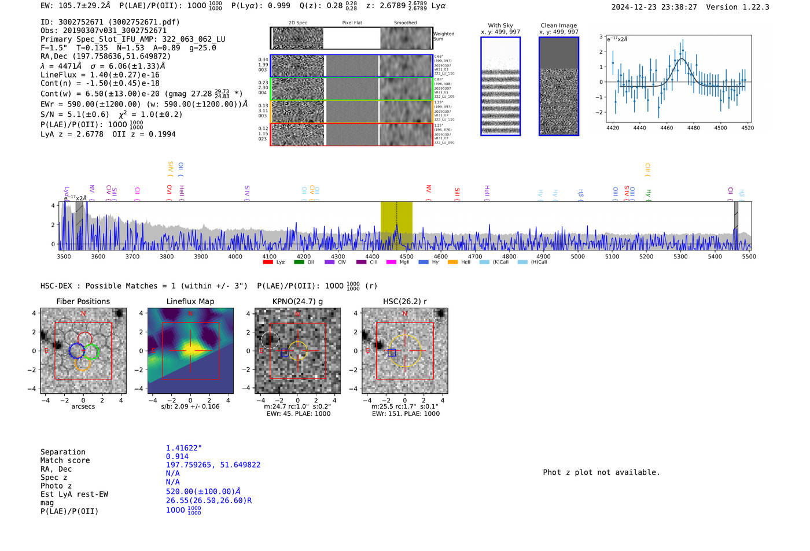
Task: Select the blue-bordered 2D spectrum fiber row
Action: 351,66
